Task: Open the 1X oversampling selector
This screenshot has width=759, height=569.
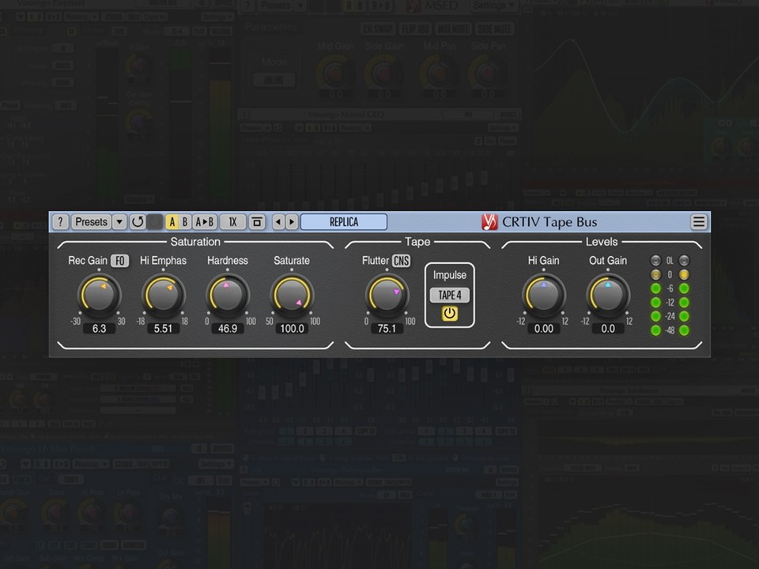Action: point(232,222)
